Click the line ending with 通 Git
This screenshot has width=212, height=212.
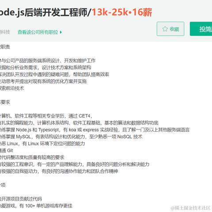7,151
